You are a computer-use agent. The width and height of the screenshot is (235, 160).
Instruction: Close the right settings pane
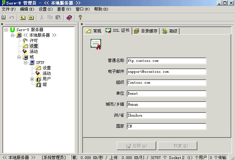[82, 24]
